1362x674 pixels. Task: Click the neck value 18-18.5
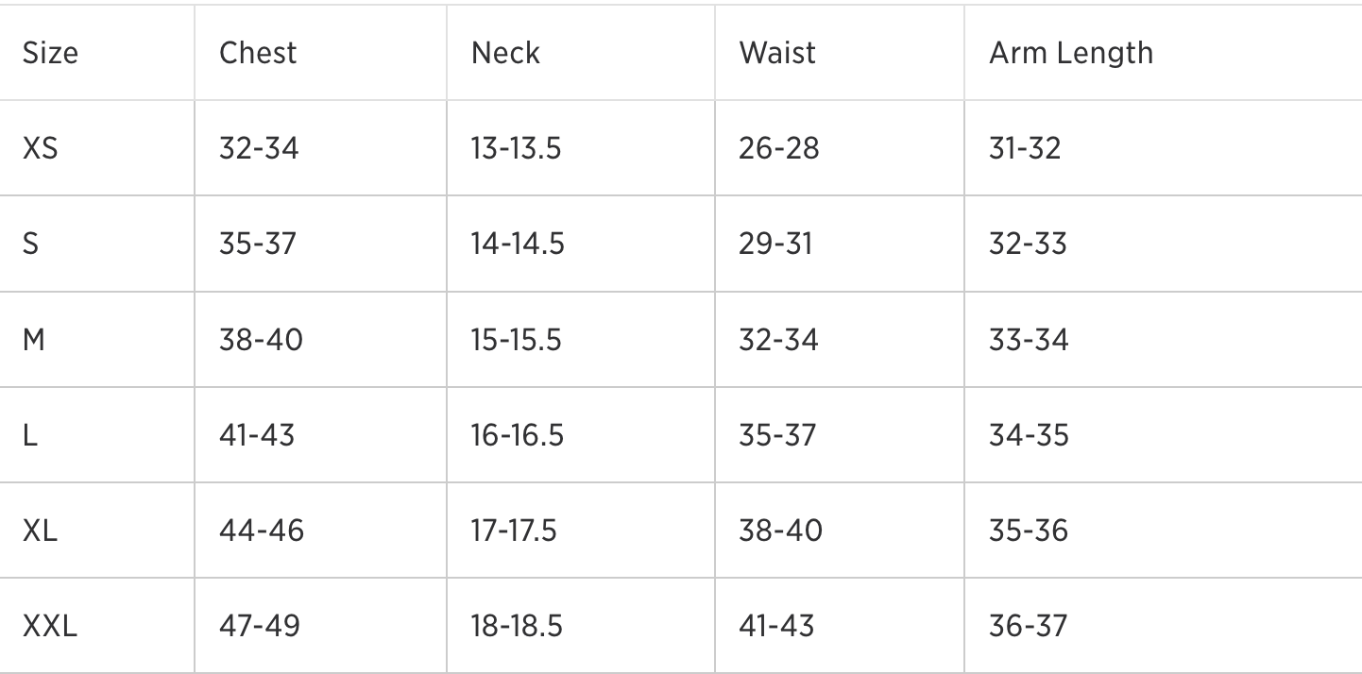(518, 625)
